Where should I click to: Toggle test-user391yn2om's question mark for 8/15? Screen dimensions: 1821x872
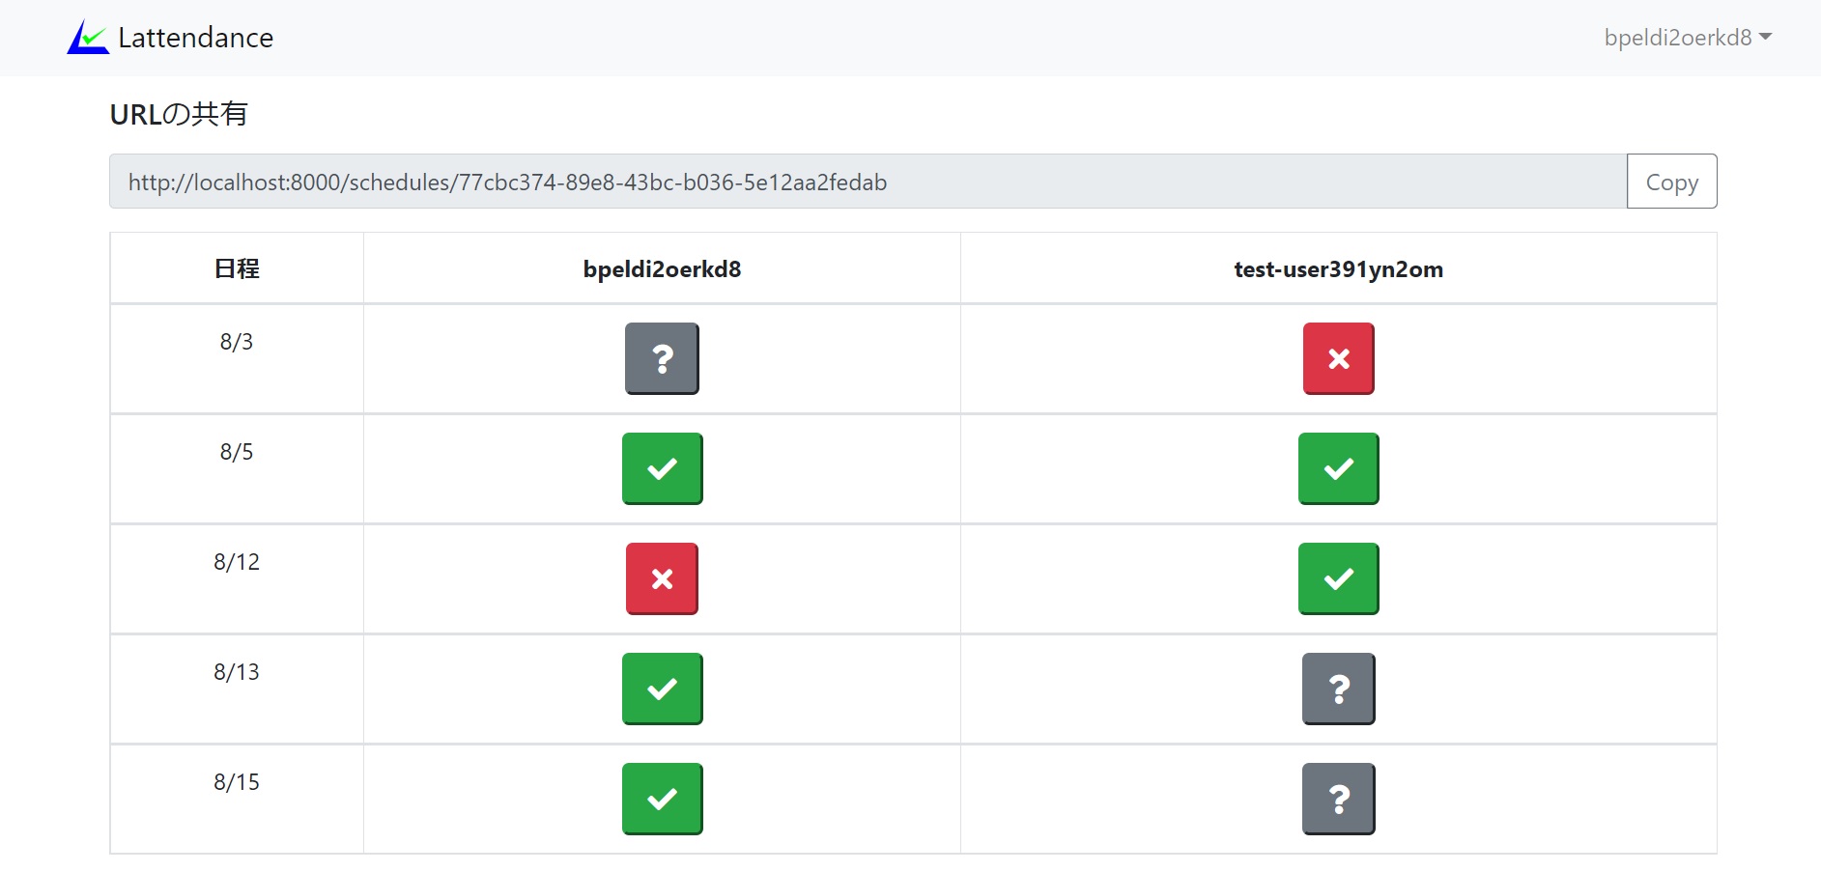coord(1338,799)
